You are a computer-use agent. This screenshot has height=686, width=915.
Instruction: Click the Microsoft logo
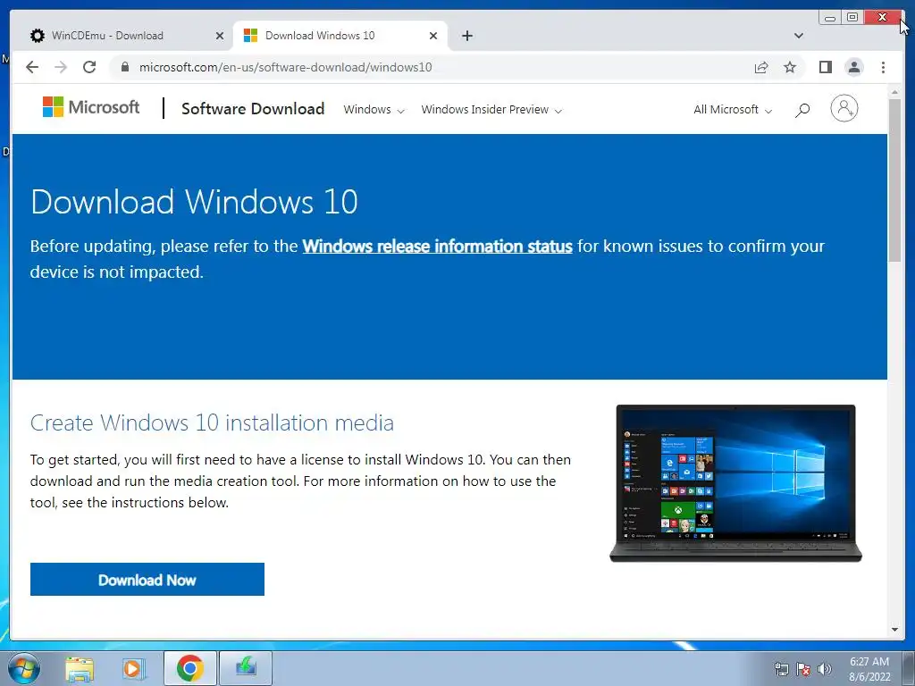click(x=91, y=107)
